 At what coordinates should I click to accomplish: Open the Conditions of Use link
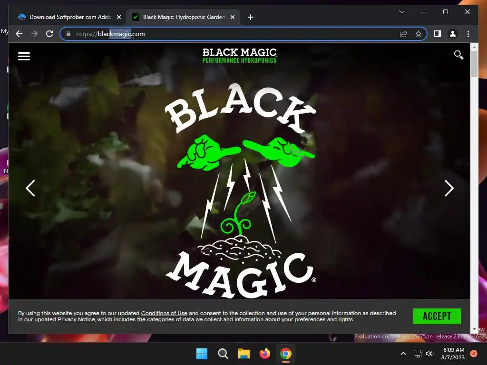[x=164, y=313]
